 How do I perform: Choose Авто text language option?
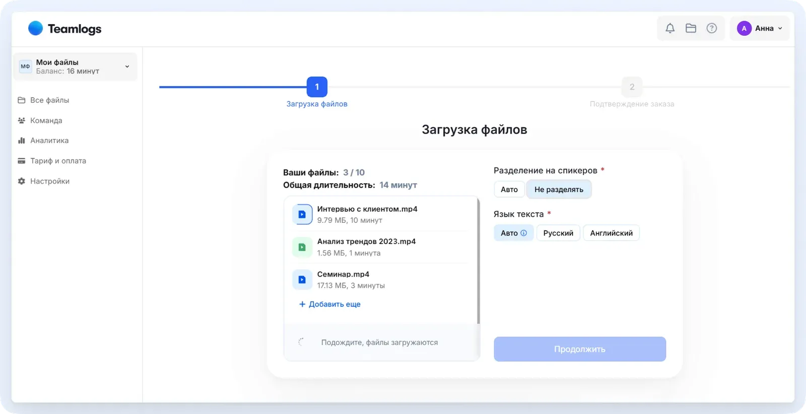tap(513, 233)
